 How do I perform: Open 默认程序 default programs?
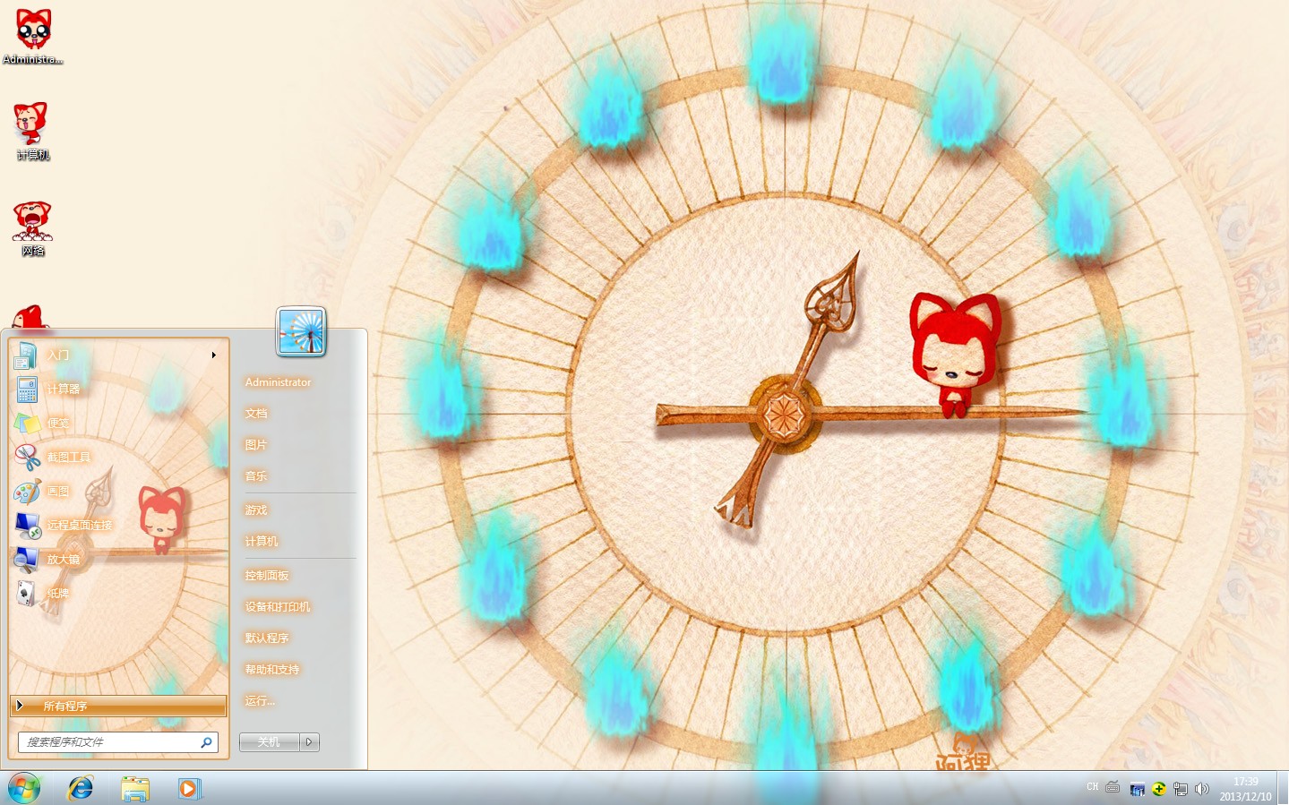click(x=267, y=638)
